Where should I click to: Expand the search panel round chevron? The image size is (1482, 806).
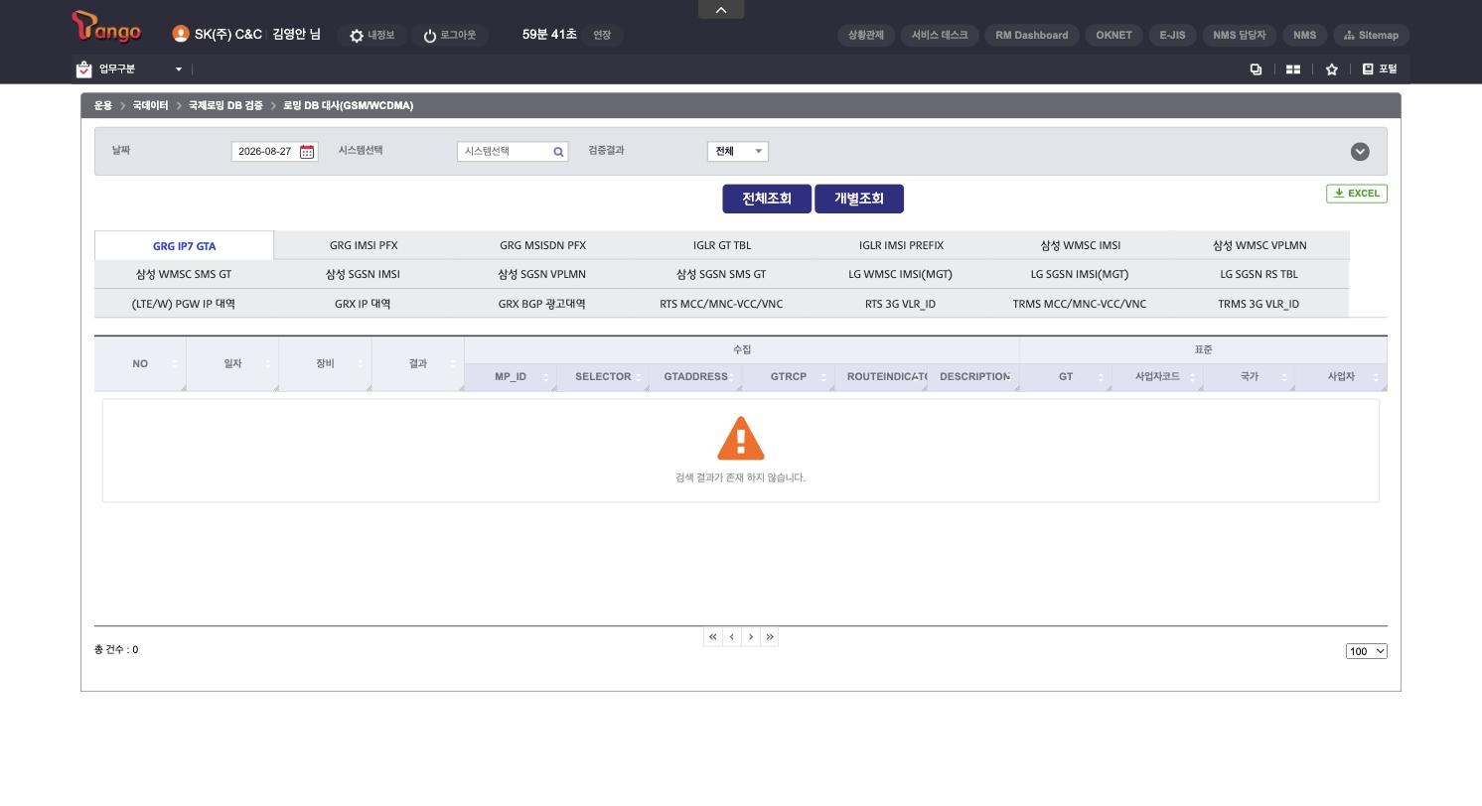tap(1360, 151)
